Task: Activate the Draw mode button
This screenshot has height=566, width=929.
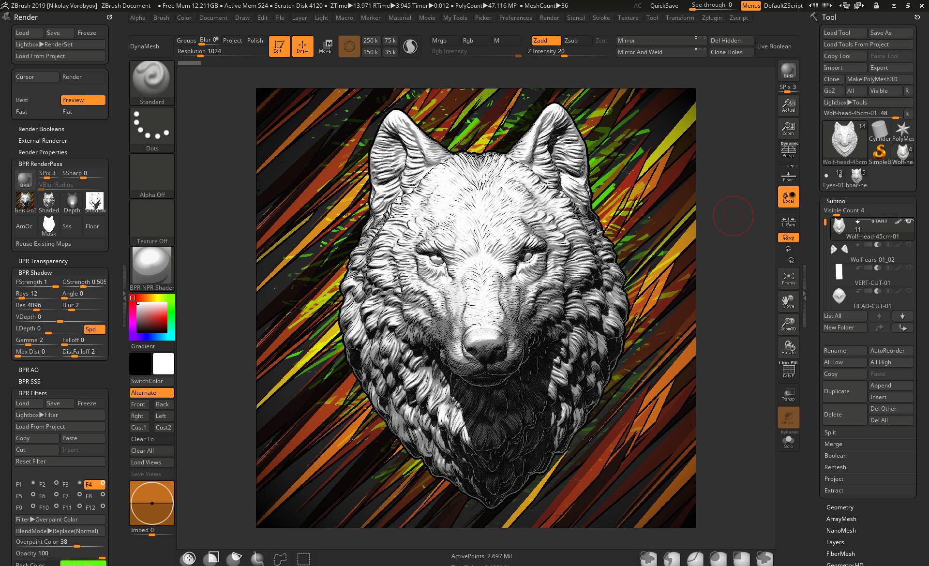Action: (x=302, y=46)
